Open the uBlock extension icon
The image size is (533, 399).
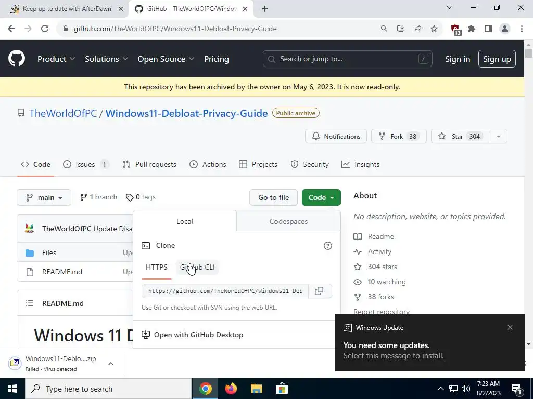(455, 30)
